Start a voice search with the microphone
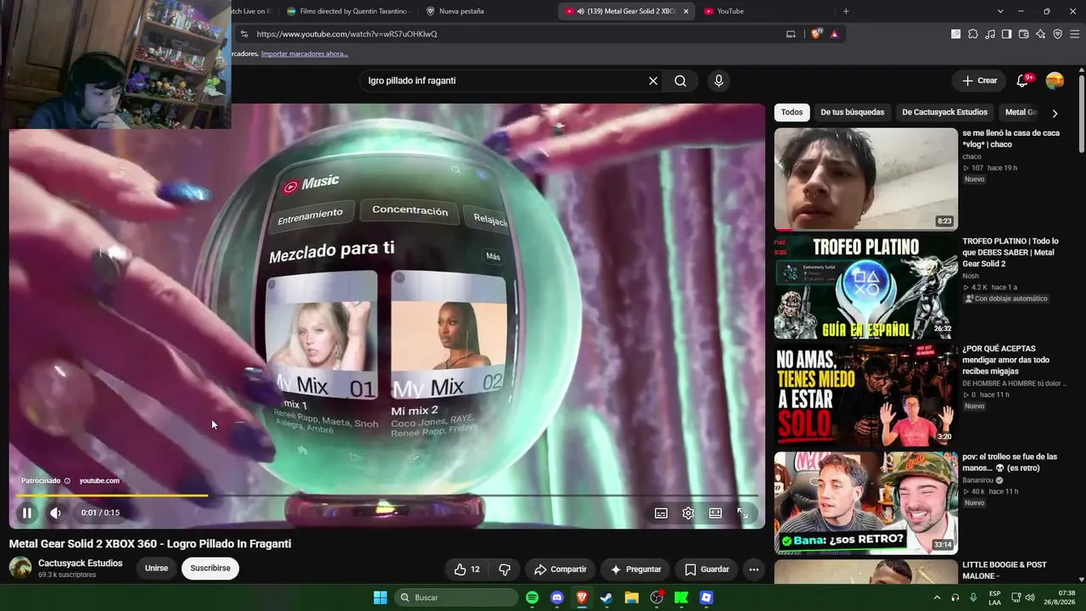Screen dimensions: 1086x611 [x=719, y=81]
